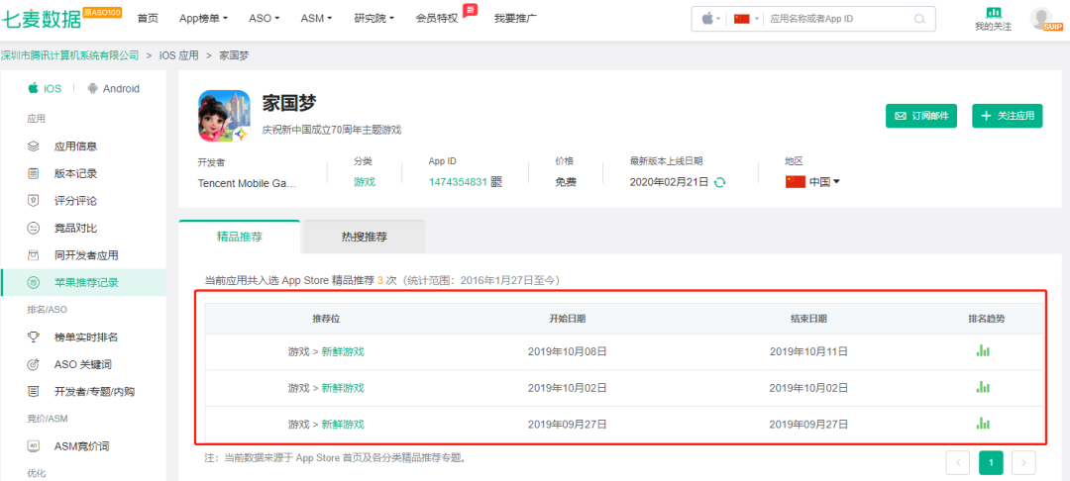Viewport: 1070px width, 481px height.
Task: Click the 评分评论 sidebar icon
Action: [33, 201]
